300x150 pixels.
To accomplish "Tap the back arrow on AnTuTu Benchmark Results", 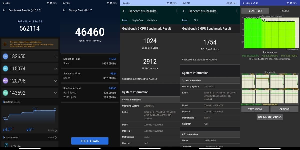I will 4,10.
